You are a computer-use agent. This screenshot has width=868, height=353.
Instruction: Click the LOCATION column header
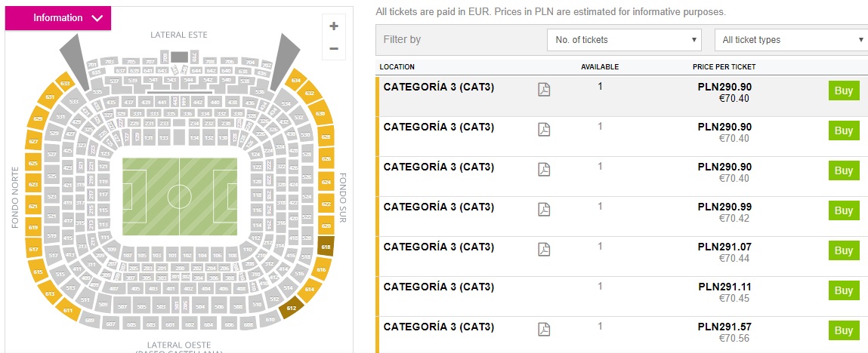[x=397, y=67]
